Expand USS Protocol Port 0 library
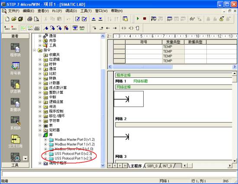238x184 pixels. pos(45,154)
